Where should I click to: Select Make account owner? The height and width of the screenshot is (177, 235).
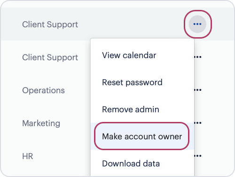point(142,136)
